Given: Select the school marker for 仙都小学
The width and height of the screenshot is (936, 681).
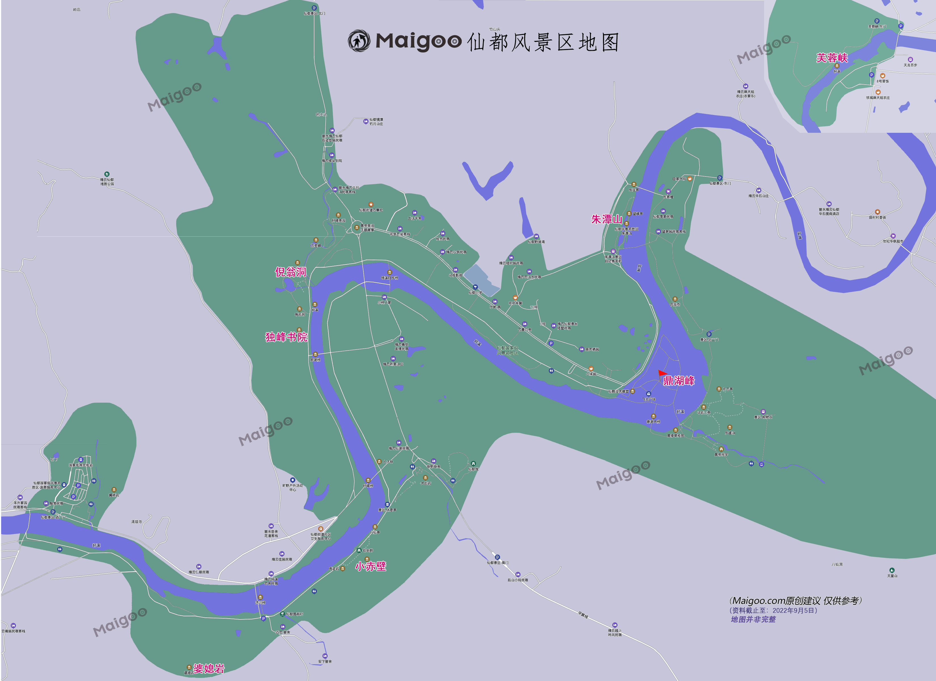Looking at the screenshot, I should 475,287.
